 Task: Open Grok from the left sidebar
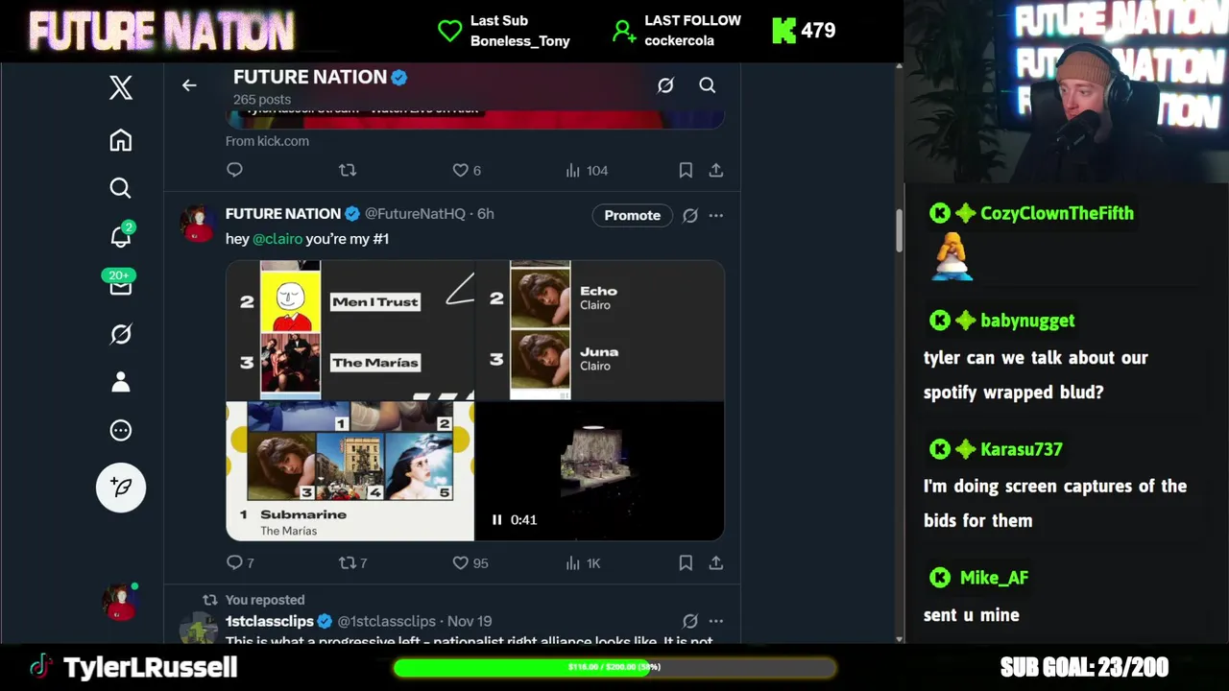pyautogui.click(x=120, y=334)
